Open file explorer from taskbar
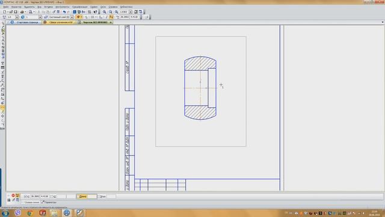Screen dimensions: 385x217 [54, 213]
